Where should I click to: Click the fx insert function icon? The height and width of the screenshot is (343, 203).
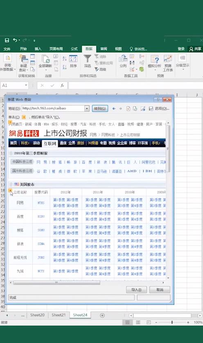click(x=62, y=85)
